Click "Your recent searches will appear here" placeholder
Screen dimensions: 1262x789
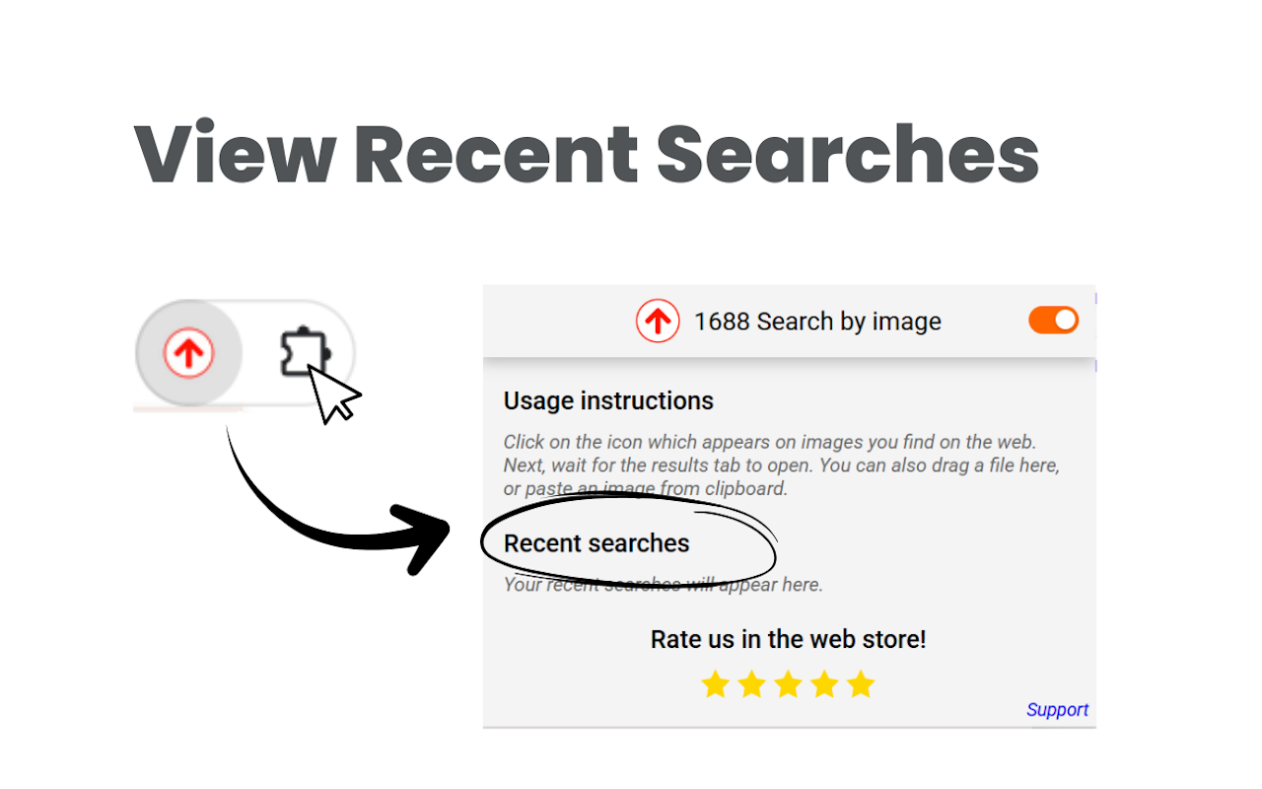pyautogui.click(x=663, y=585)
